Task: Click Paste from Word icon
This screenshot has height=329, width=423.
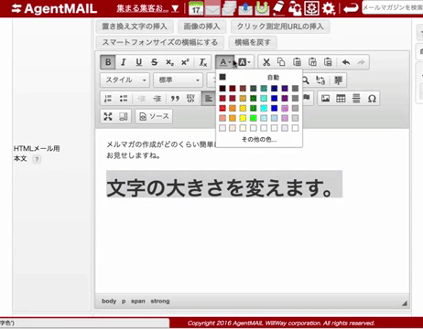Action: 328,62
